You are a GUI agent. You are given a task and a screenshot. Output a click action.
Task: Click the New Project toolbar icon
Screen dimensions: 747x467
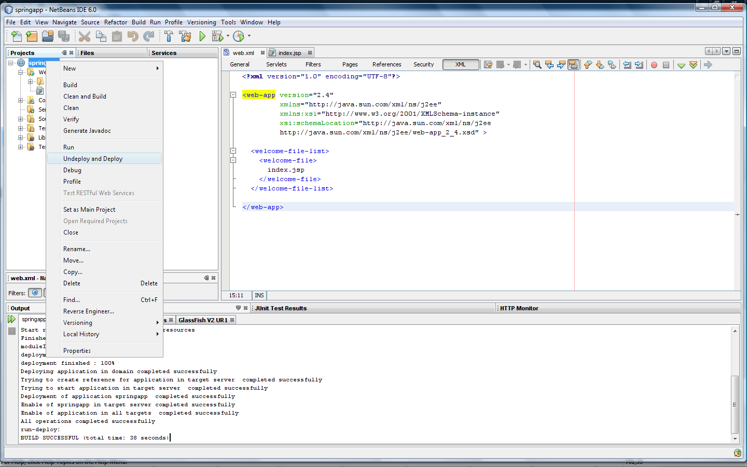click(32, 36)
